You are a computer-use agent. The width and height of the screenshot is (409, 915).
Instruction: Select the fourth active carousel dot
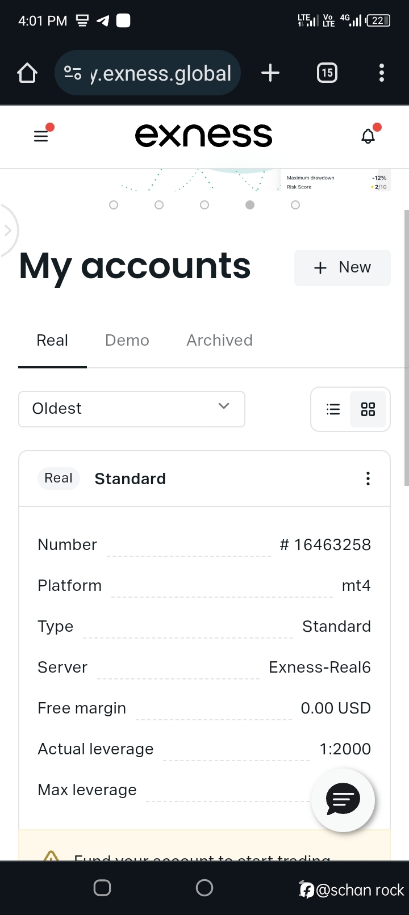click(250, 205)
